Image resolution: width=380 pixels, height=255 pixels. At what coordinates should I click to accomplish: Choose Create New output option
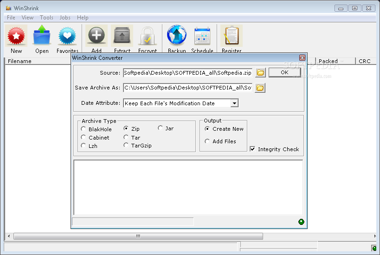(x=207, y=129)
